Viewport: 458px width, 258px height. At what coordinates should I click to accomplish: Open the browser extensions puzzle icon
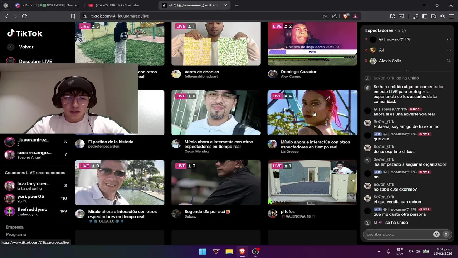point(393,16)
